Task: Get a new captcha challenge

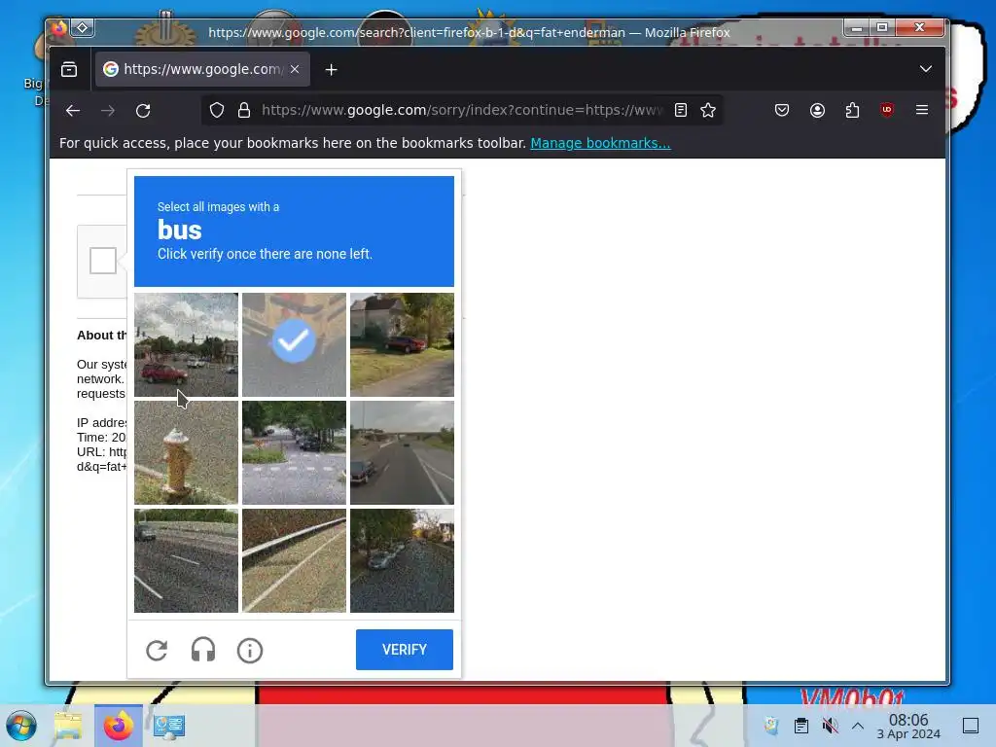Action: [x=157, y=651]
